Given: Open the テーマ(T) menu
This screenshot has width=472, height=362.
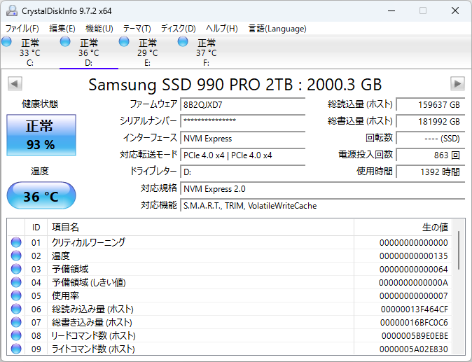Looking at the screenshot, I should point(137,29).
